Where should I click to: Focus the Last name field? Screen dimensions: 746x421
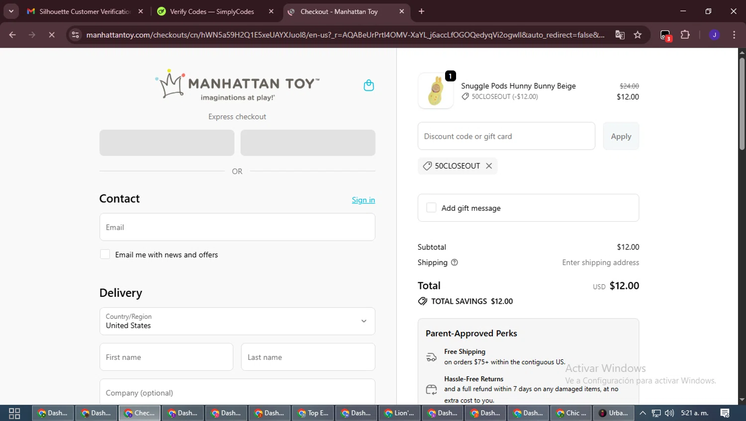coord(308,357)
